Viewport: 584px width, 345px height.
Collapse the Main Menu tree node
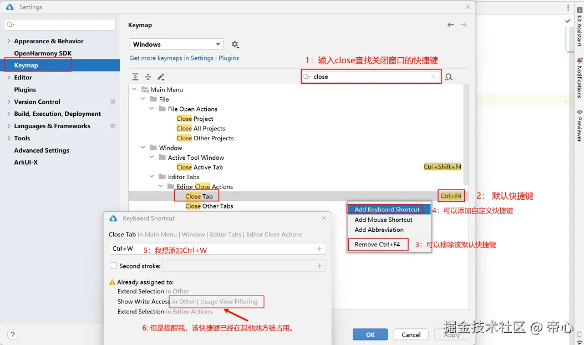[134, 89]
